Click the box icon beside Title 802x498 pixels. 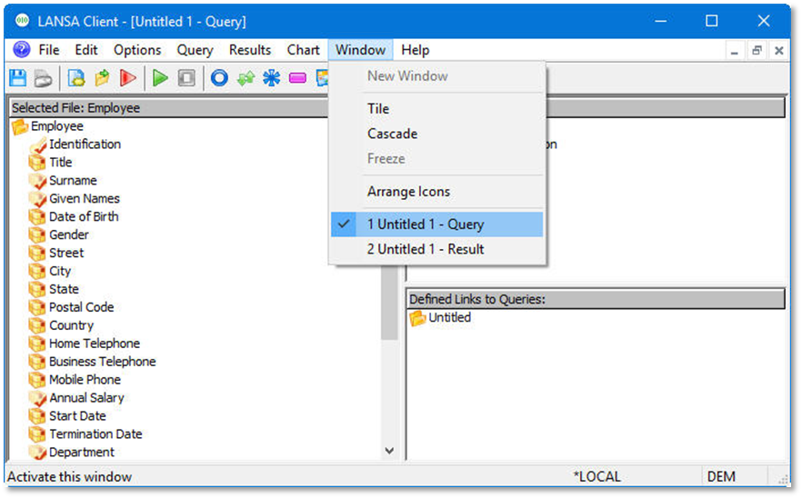36,163
